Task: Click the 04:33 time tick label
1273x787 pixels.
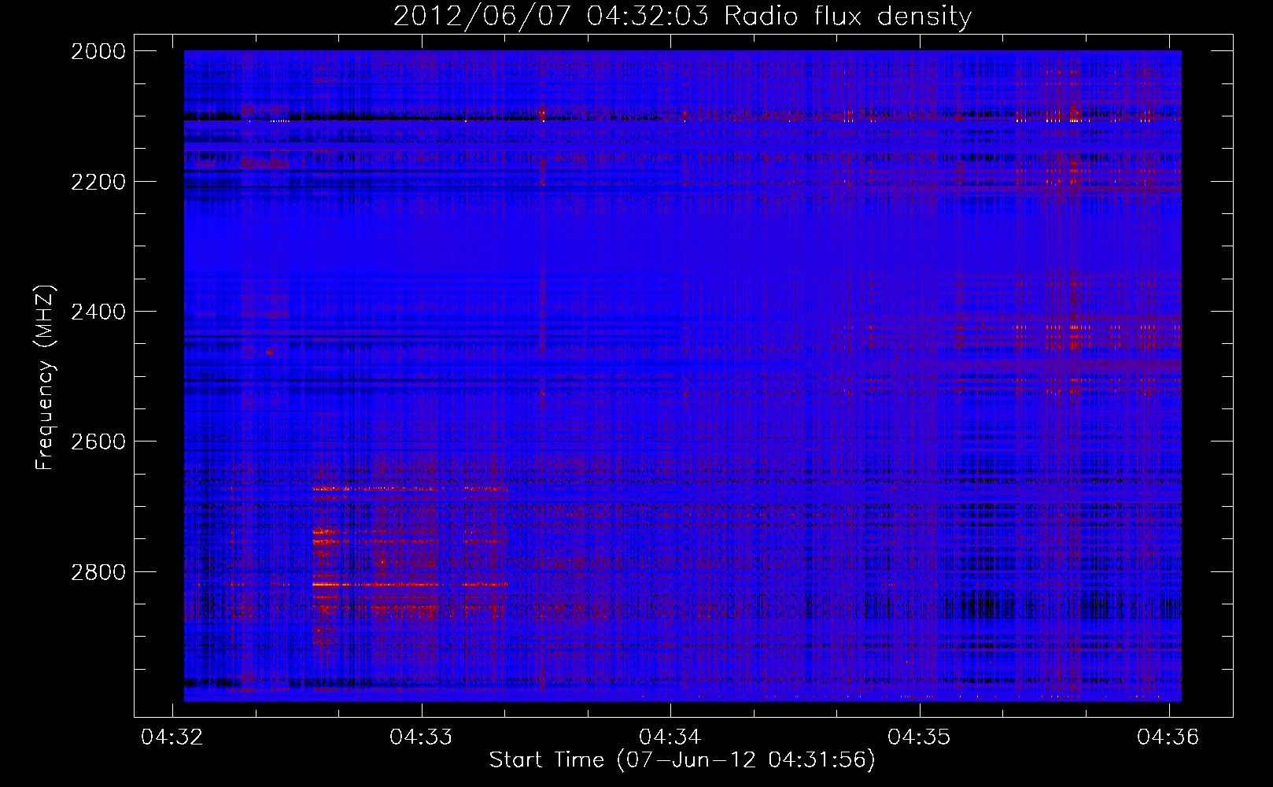Action: point(421,737)
